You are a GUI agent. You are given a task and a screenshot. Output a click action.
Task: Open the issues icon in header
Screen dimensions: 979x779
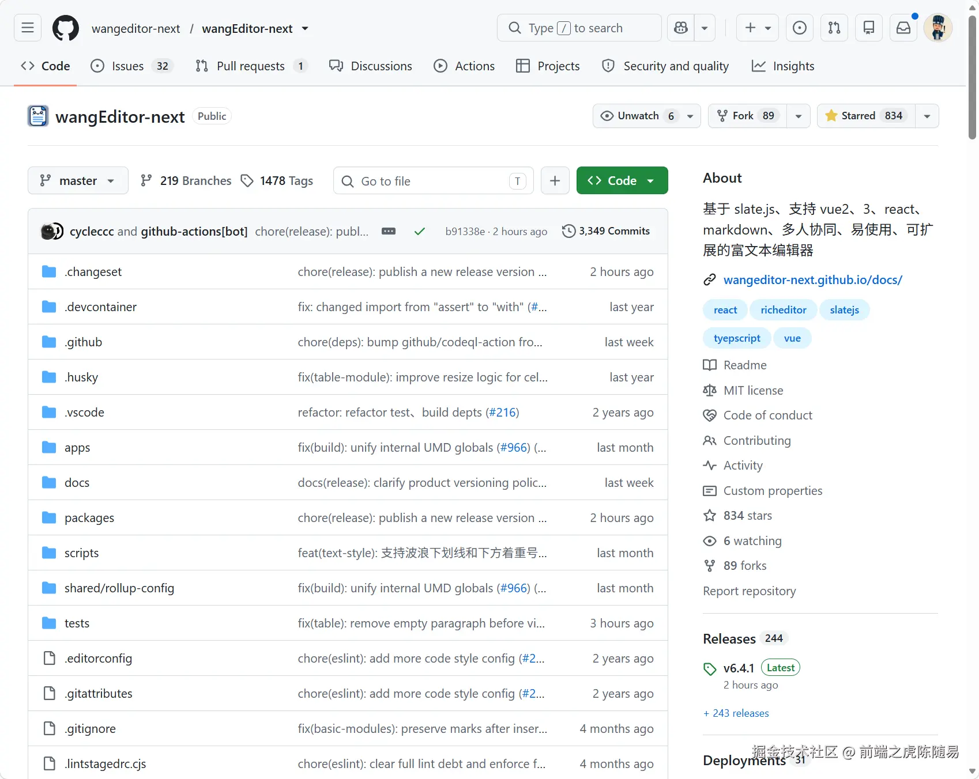click(800, 28)
